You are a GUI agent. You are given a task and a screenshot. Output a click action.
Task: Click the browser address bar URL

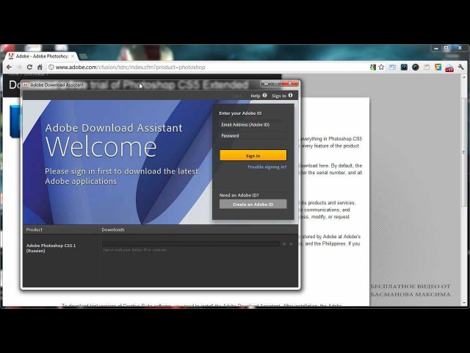131,67
